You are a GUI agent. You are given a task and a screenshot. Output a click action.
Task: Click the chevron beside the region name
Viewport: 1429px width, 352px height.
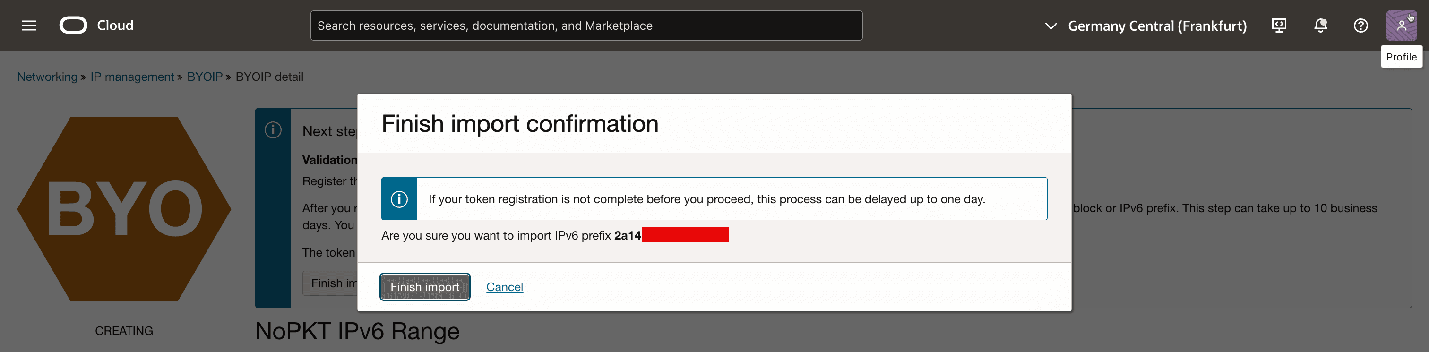click(1050, 26)
